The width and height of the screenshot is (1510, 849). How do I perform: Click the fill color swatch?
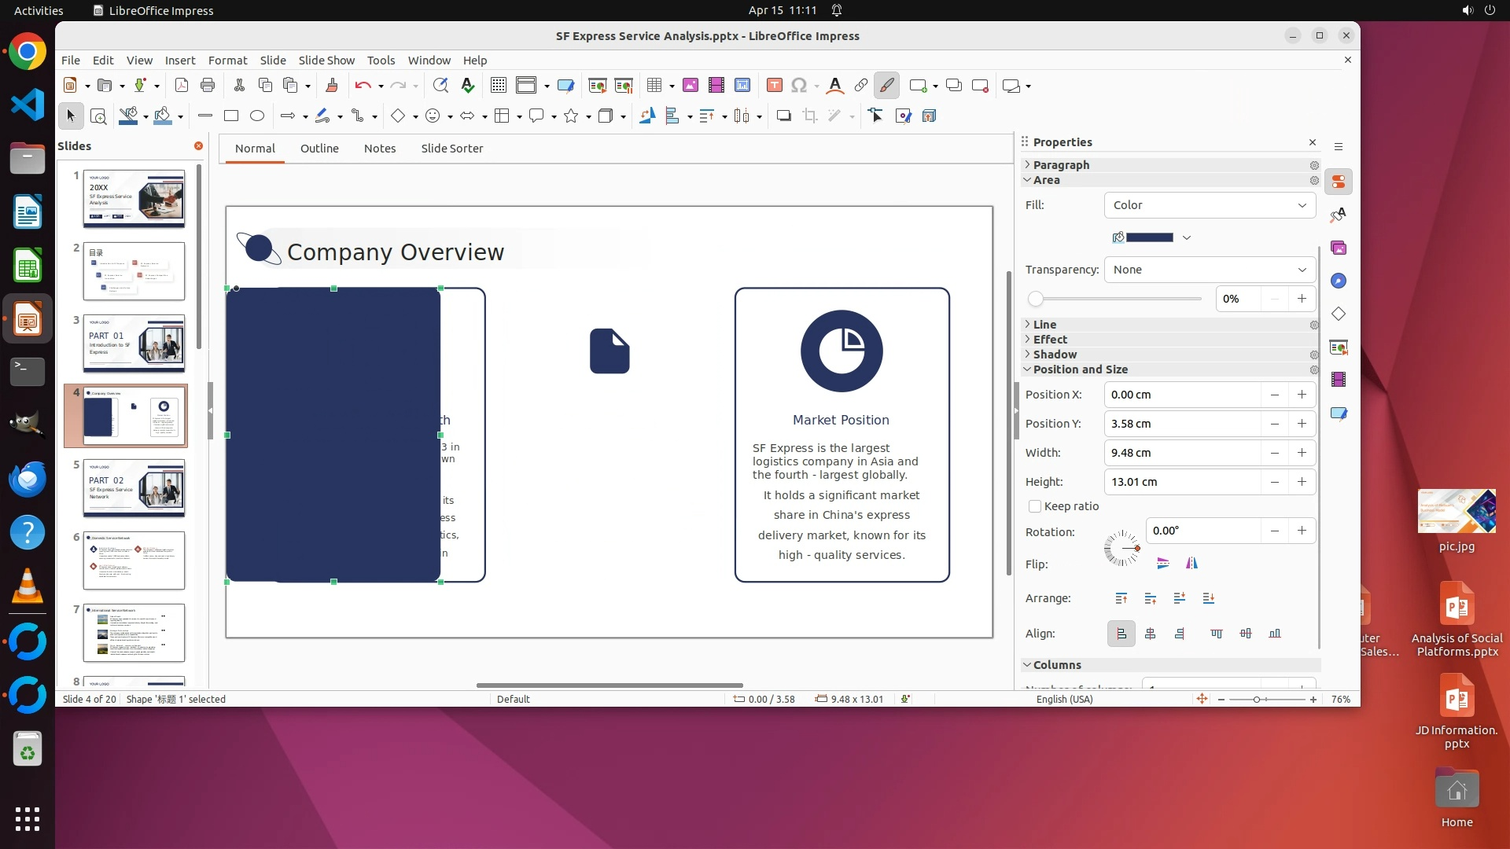pyautogui.click(x=1149, y=237)
